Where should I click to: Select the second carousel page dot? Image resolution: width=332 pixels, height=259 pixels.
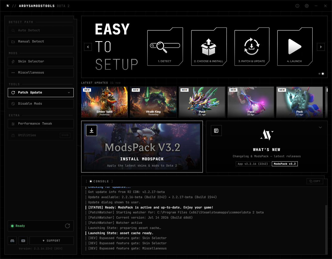click(x=323, y=74)
